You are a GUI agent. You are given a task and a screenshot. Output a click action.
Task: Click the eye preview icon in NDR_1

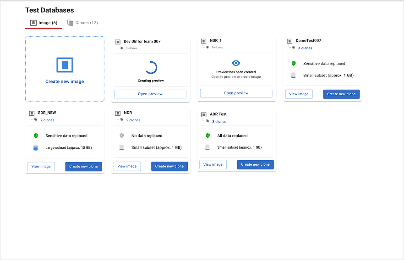coord(236,63)
